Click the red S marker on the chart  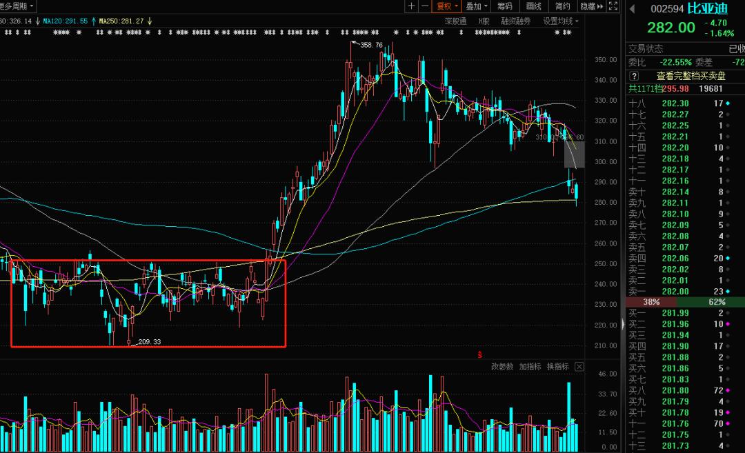coord(480,354)
